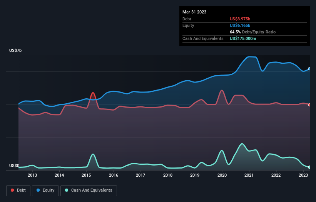Select the blue Equity endpoint marker on chart

pyautogui.click(x=309, y=69)
